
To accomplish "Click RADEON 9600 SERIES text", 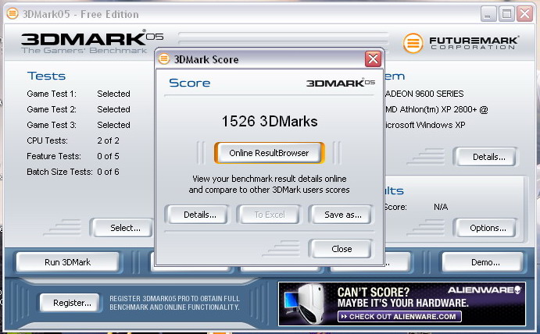I will (x=424, y=94).
